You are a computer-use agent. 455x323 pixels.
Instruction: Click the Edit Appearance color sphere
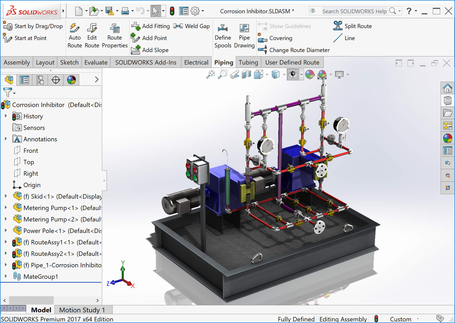310,74
